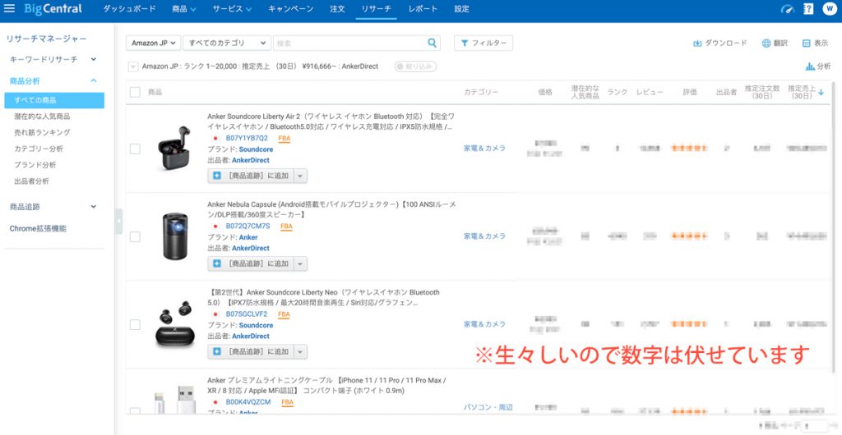Open パソコン・周辺 category link
Screen dimensions: 842x435
(488, 407)
